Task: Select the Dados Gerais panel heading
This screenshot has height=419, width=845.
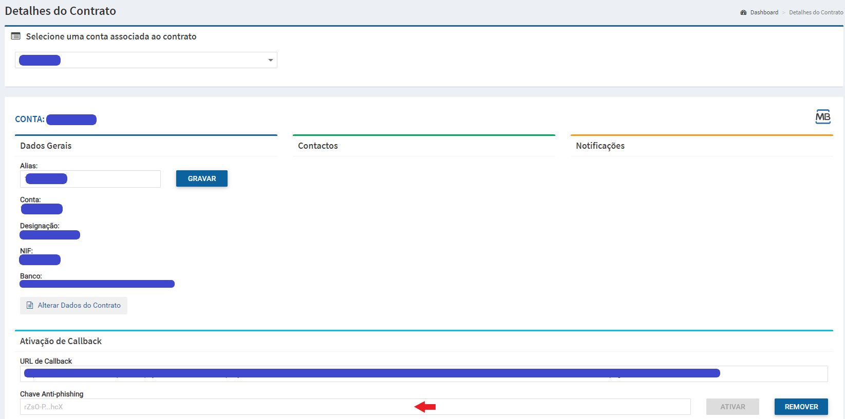Action: pos(46,146)
